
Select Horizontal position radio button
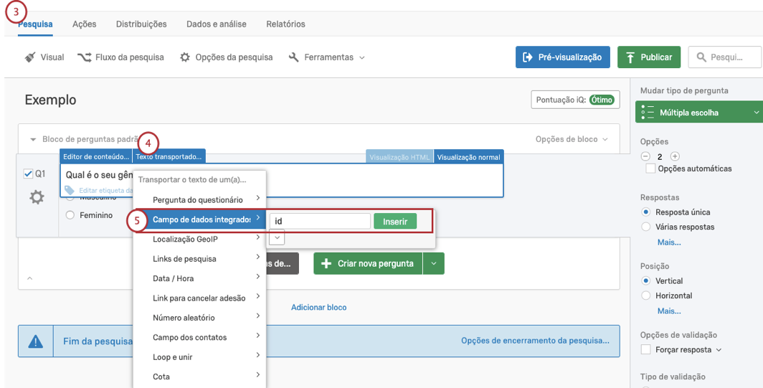click(646, 295)
